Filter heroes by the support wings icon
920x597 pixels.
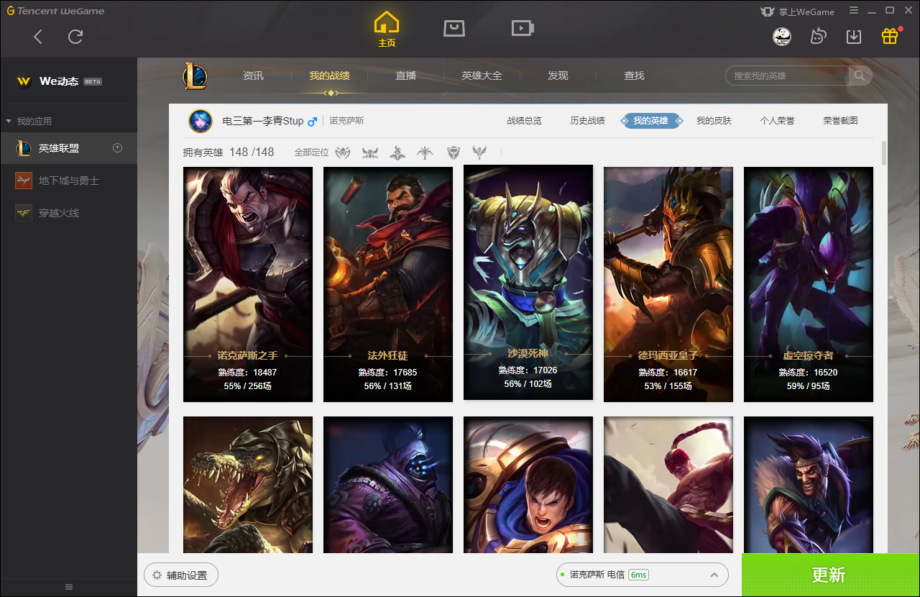pyautogui.click(x=479, y=152)
